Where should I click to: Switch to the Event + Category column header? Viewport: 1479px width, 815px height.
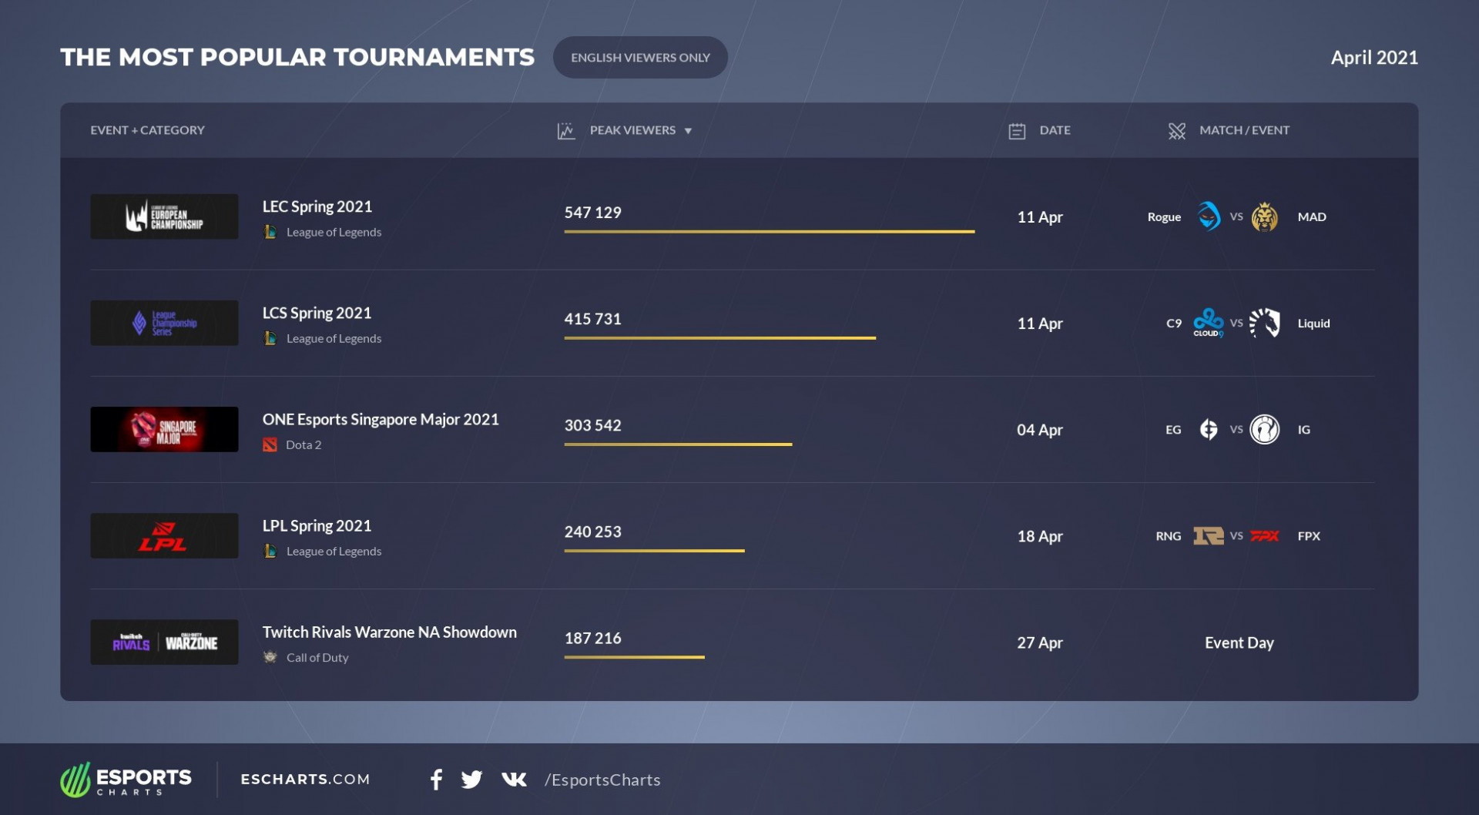(x=148, y=129)
